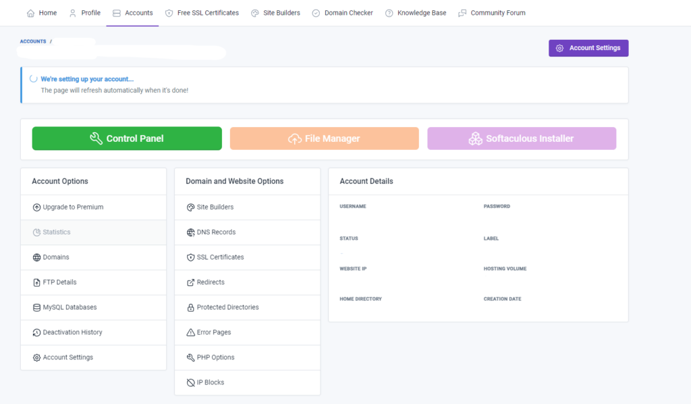Click the PHP Options wrench icon

190,357
